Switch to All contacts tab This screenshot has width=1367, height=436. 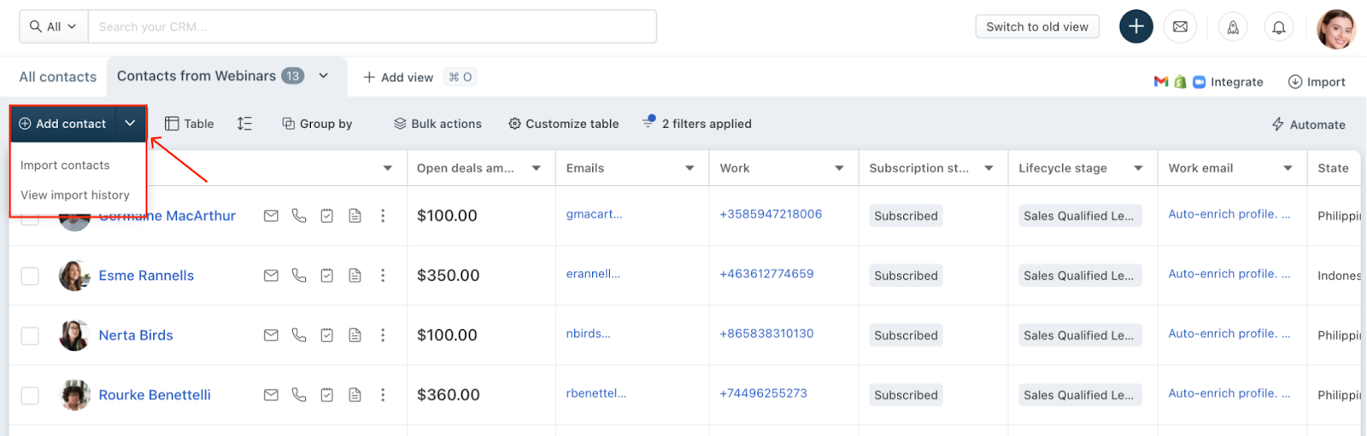click(x=58, y=77)
